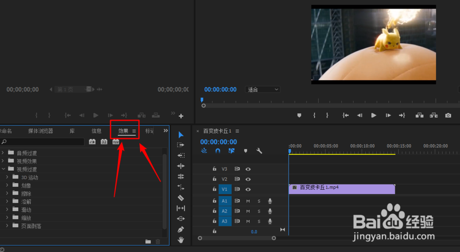This screenshot has height=252, width=460.
Task: Expand the 溶解 folder
Action: click(7, 202)
